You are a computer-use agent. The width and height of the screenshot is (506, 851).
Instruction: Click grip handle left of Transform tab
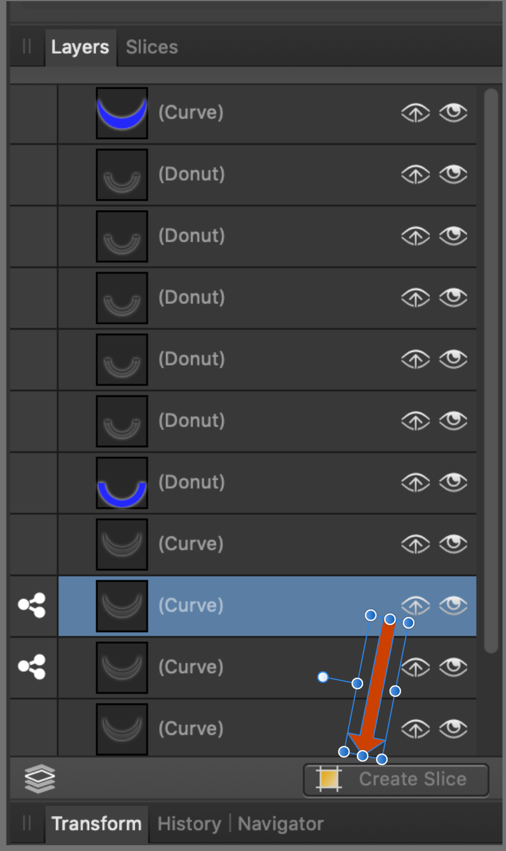pos(27,824)
